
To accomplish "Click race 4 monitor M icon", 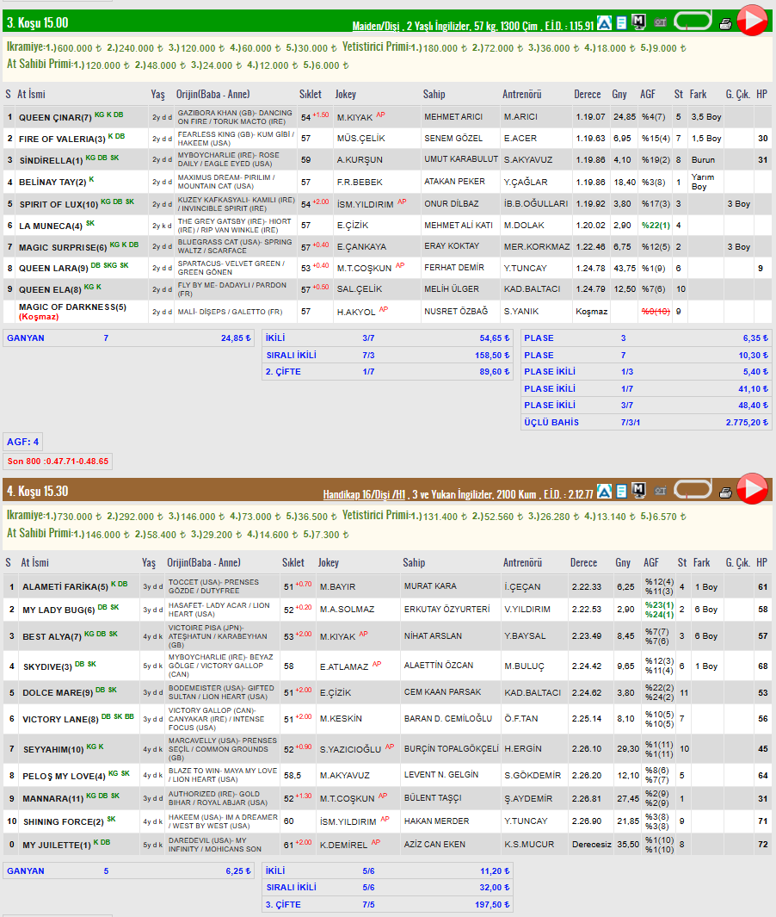I will [638, 491].
